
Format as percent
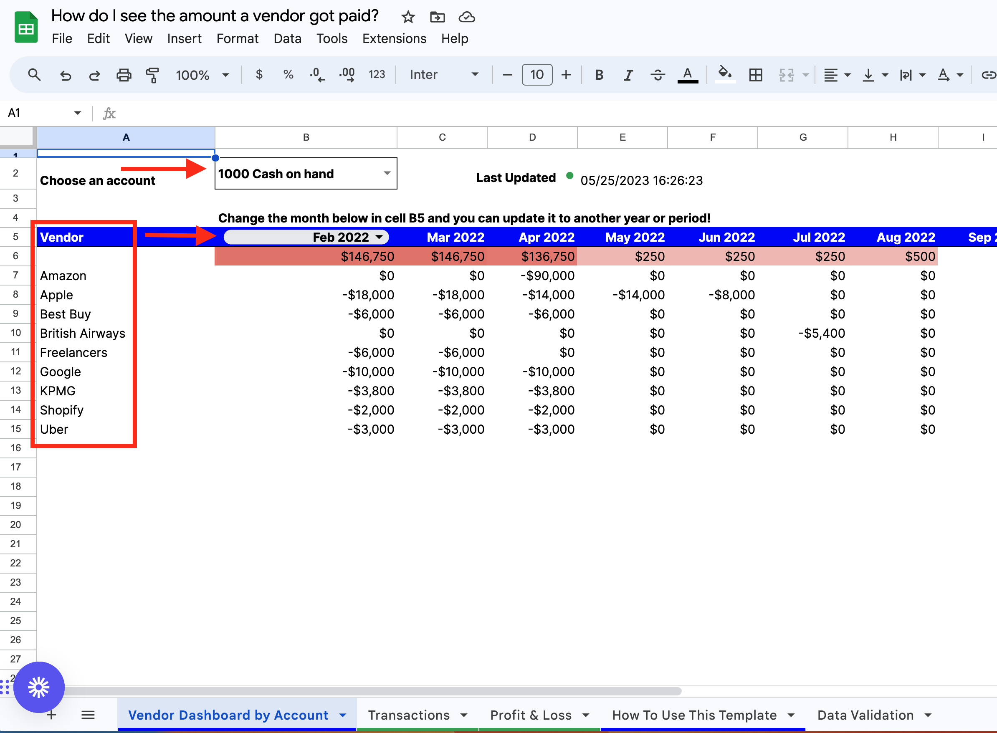288,75
